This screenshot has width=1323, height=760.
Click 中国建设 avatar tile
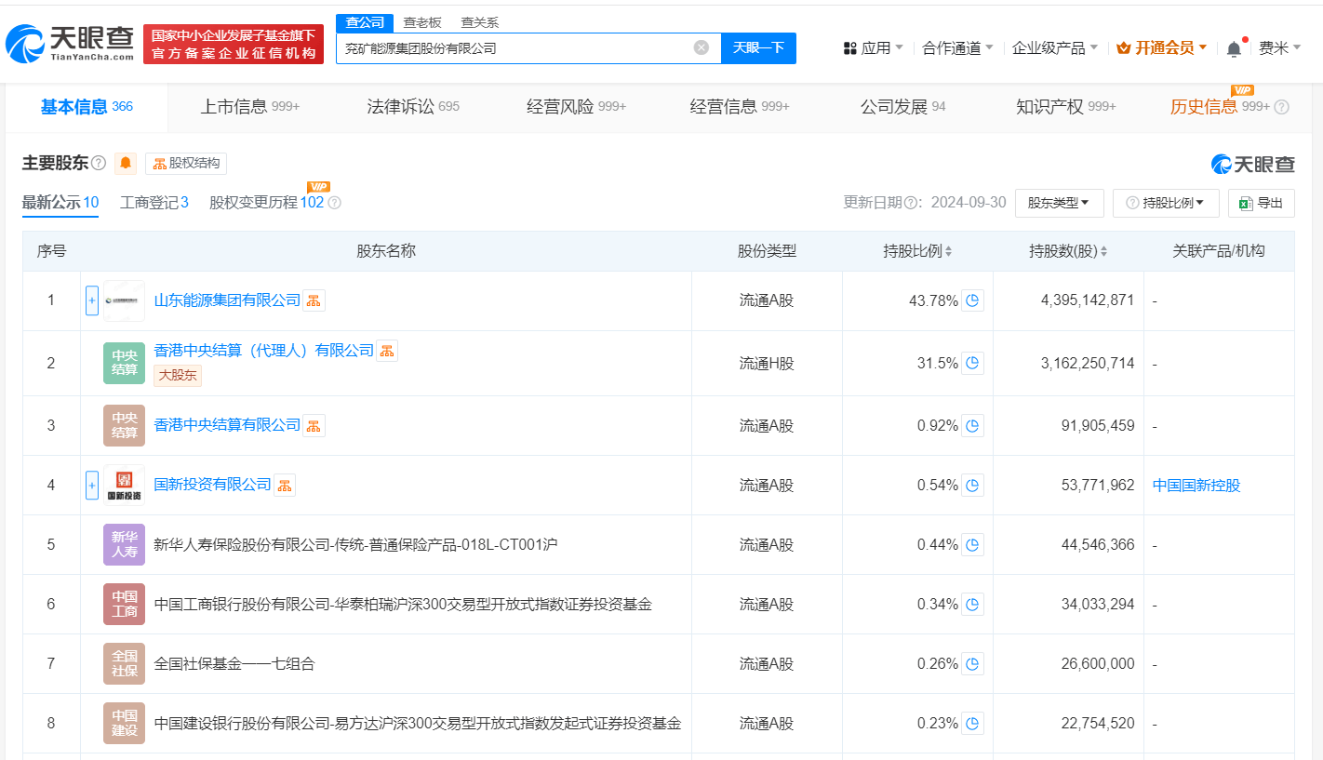[x=124, y=723]
